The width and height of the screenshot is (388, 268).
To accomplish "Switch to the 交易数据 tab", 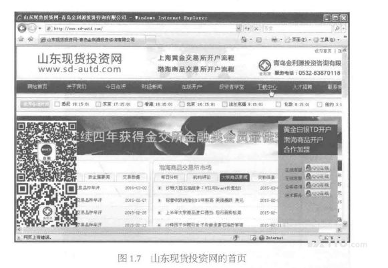I will (x=132, y=177).
